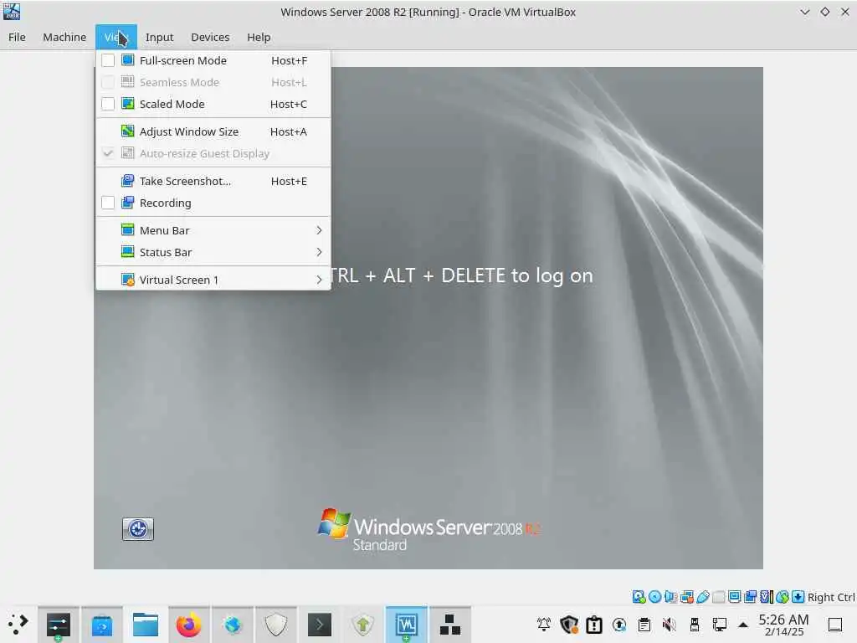Open the Input menu

pos(159,37)
